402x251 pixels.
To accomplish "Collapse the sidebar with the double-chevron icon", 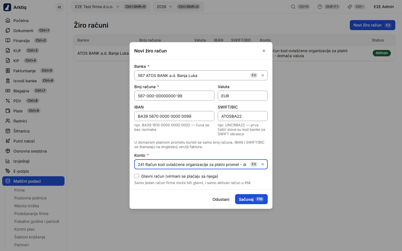I will point(59,7).
